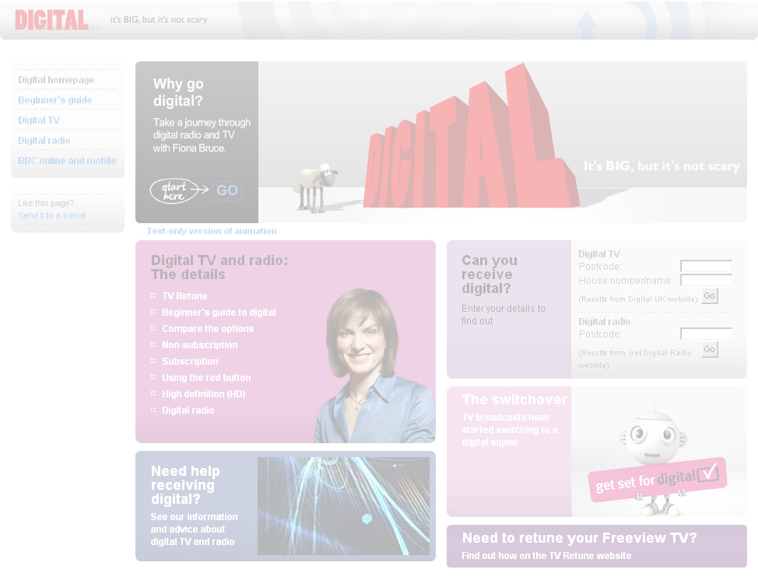Screen dimensions: 758x587
Task: Select 'Beginner's guide' in the sidebar
Action: point(54,100)
